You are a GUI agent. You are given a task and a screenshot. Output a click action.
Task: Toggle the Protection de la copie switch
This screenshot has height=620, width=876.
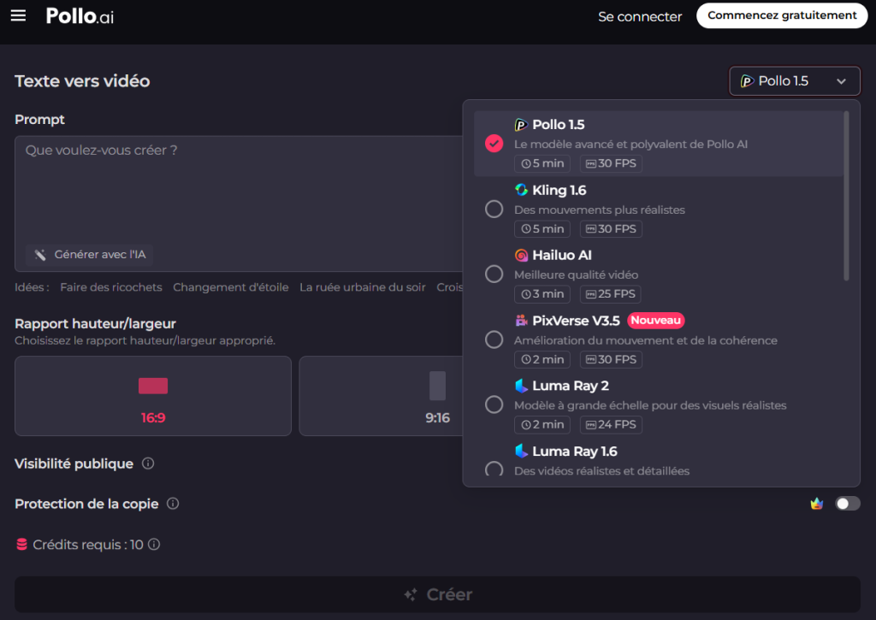(848, 504)
